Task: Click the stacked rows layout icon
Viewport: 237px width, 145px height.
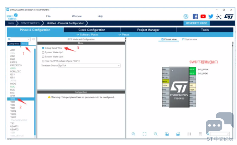Action: (x=200, y=134)
